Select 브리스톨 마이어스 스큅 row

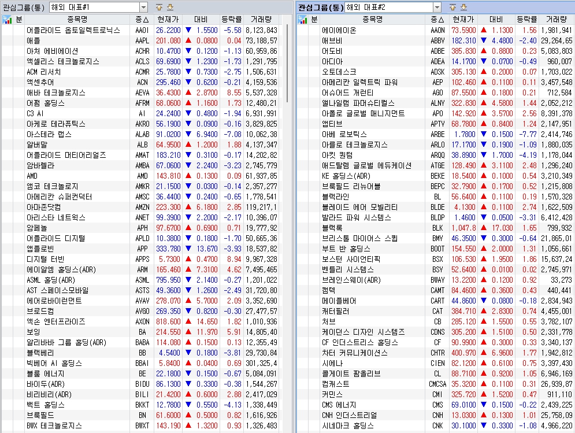(435, 238)
